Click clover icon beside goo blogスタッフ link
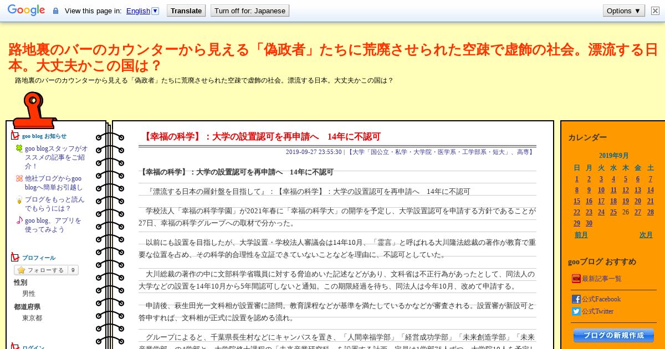 [19, 148]
